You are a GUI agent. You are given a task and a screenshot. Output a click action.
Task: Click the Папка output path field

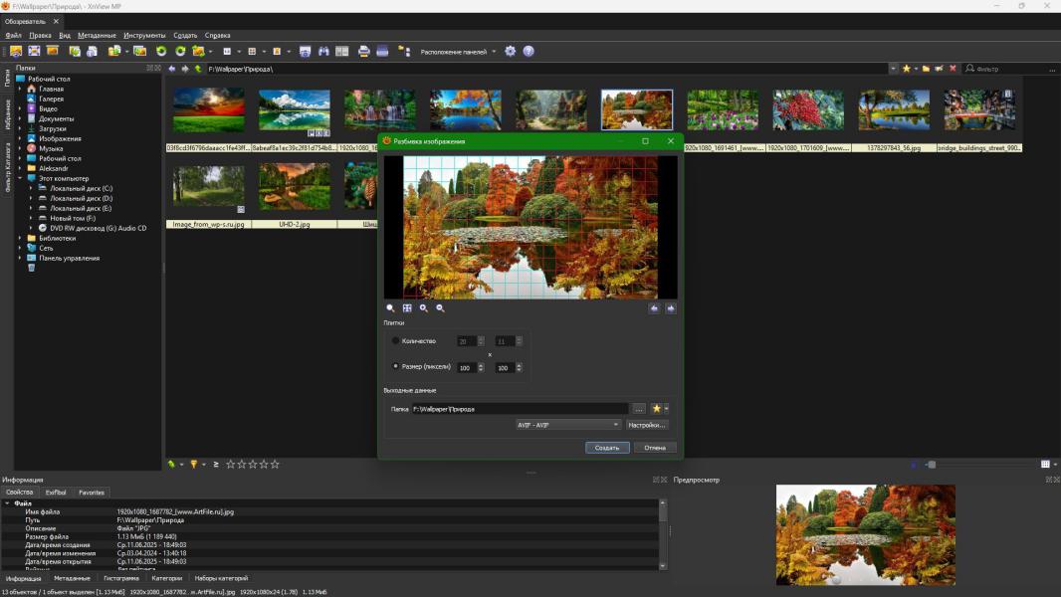[x=519, y=409]
